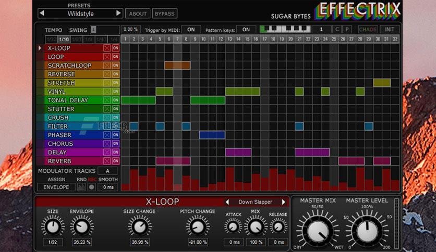Click the pattern keys mini keyboard
This screenshot has width=436, height=252.
tap(285, 29)
